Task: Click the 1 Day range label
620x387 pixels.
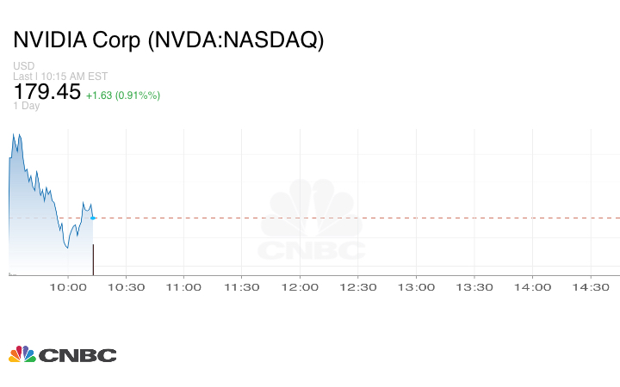Action: point(27,106)
